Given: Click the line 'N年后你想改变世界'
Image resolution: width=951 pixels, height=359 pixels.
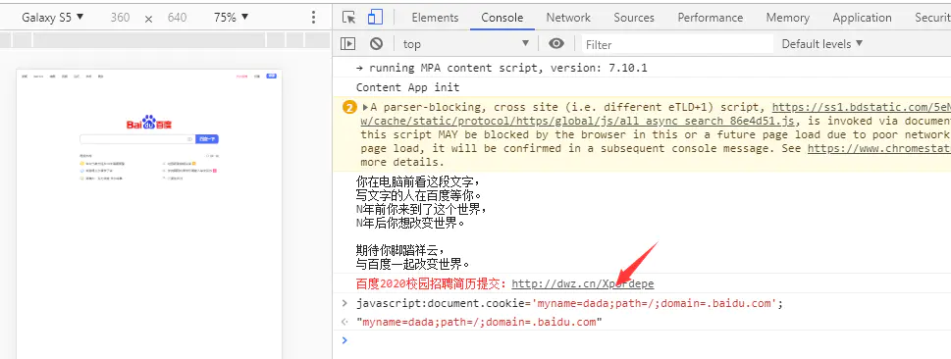Looking at the screenshot, I should pyautogui.click(x=410, y=223).
